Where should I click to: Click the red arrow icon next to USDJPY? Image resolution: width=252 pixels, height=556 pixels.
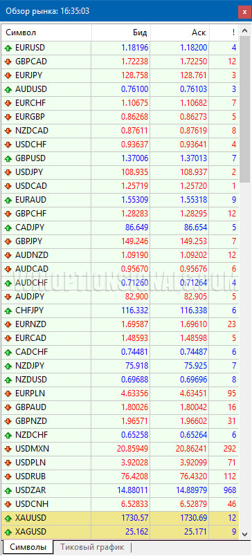[x=8, y=172]
